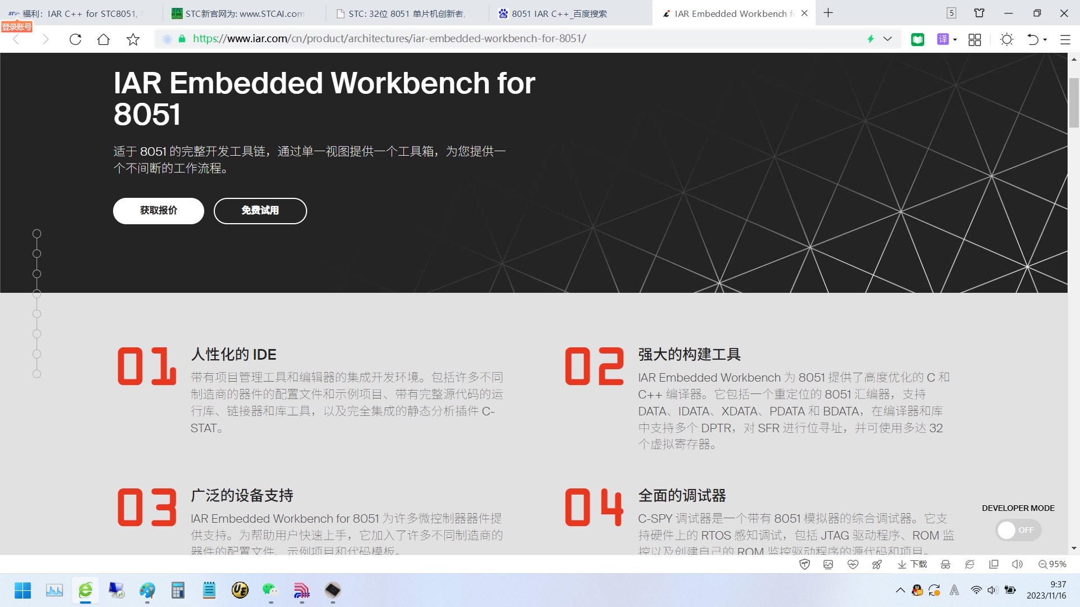Viewport: 1080px width, 607px height.
Task: Toggle the brightness night mode icon
Action: click(x=1007, y=39)
